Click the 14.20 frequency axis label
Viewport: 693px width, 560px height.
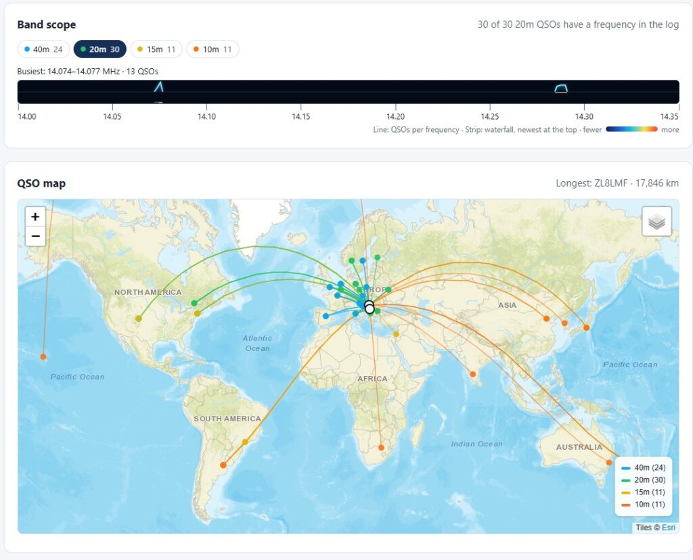395,116
